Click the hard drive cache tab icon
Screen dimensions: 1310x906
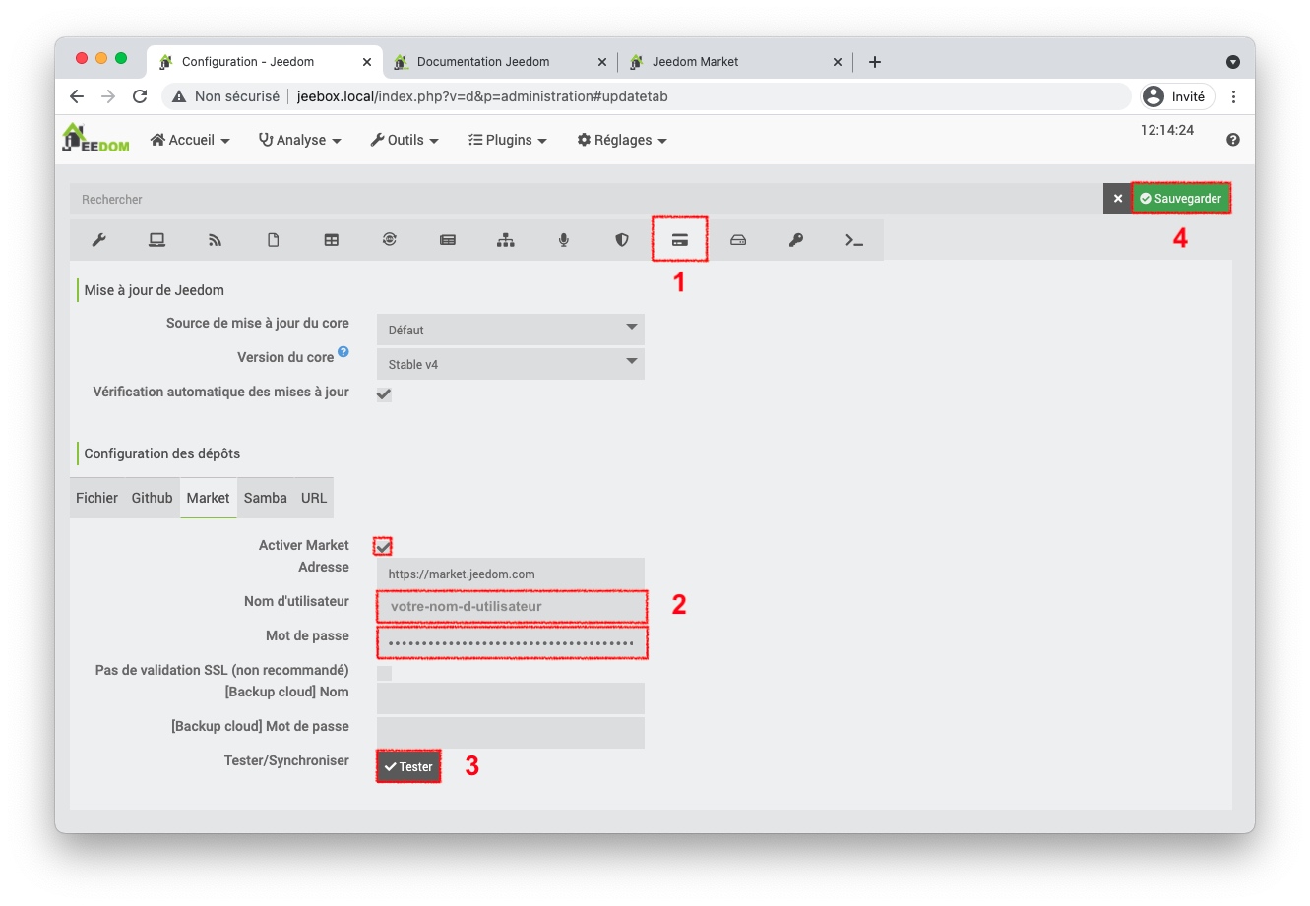click(x=737, y=240)
